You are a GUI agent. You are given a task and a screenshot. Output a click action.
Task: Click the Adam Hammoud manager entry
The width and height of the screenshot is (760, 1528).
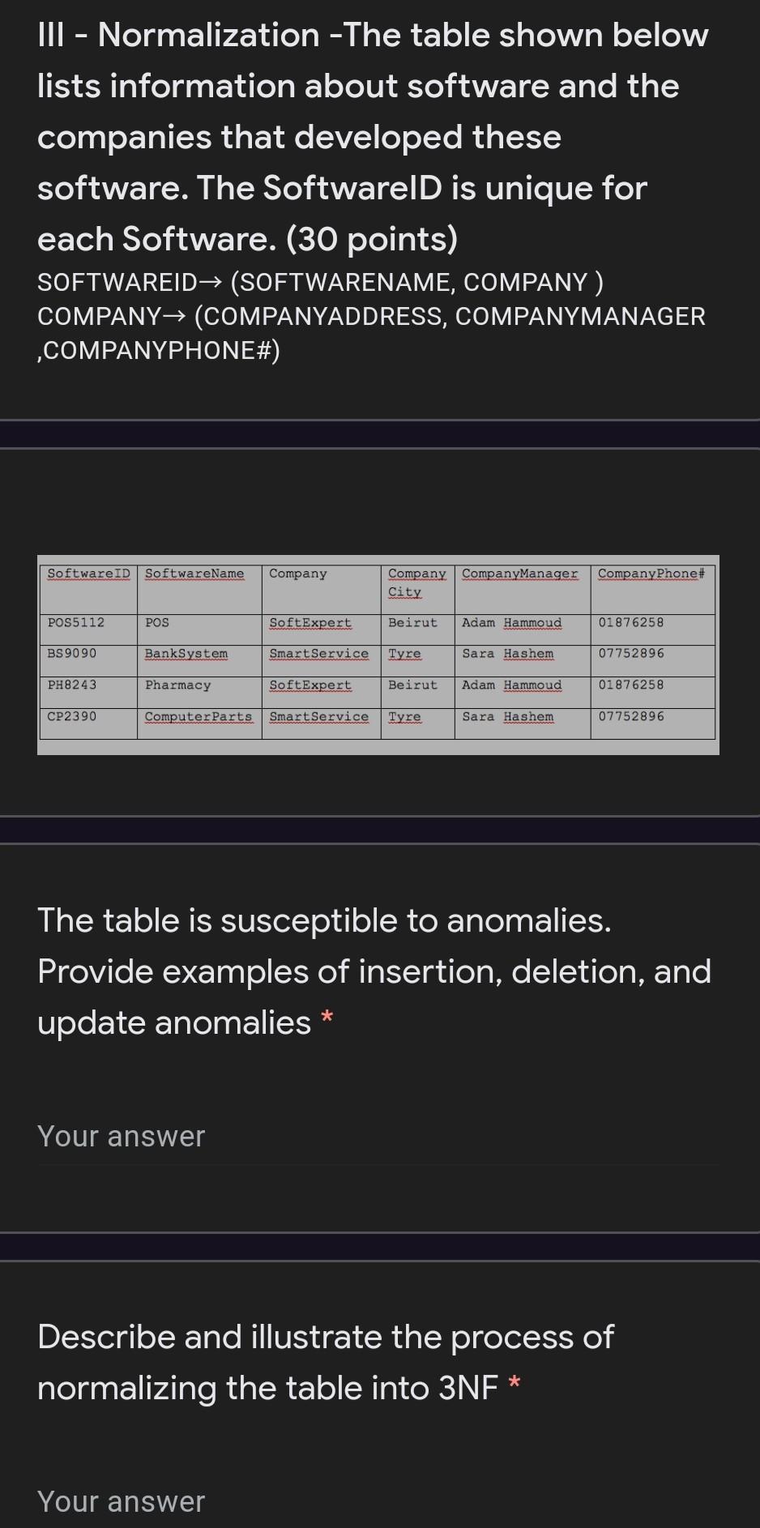click(511, 622)
